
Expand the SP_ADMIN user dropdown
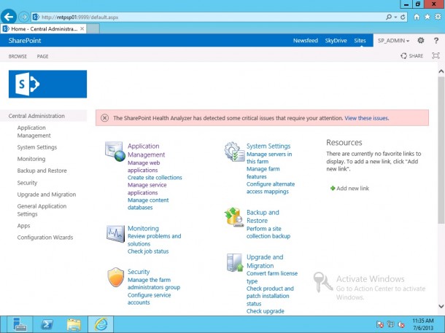pyautogui.click(x=393, y=41)
